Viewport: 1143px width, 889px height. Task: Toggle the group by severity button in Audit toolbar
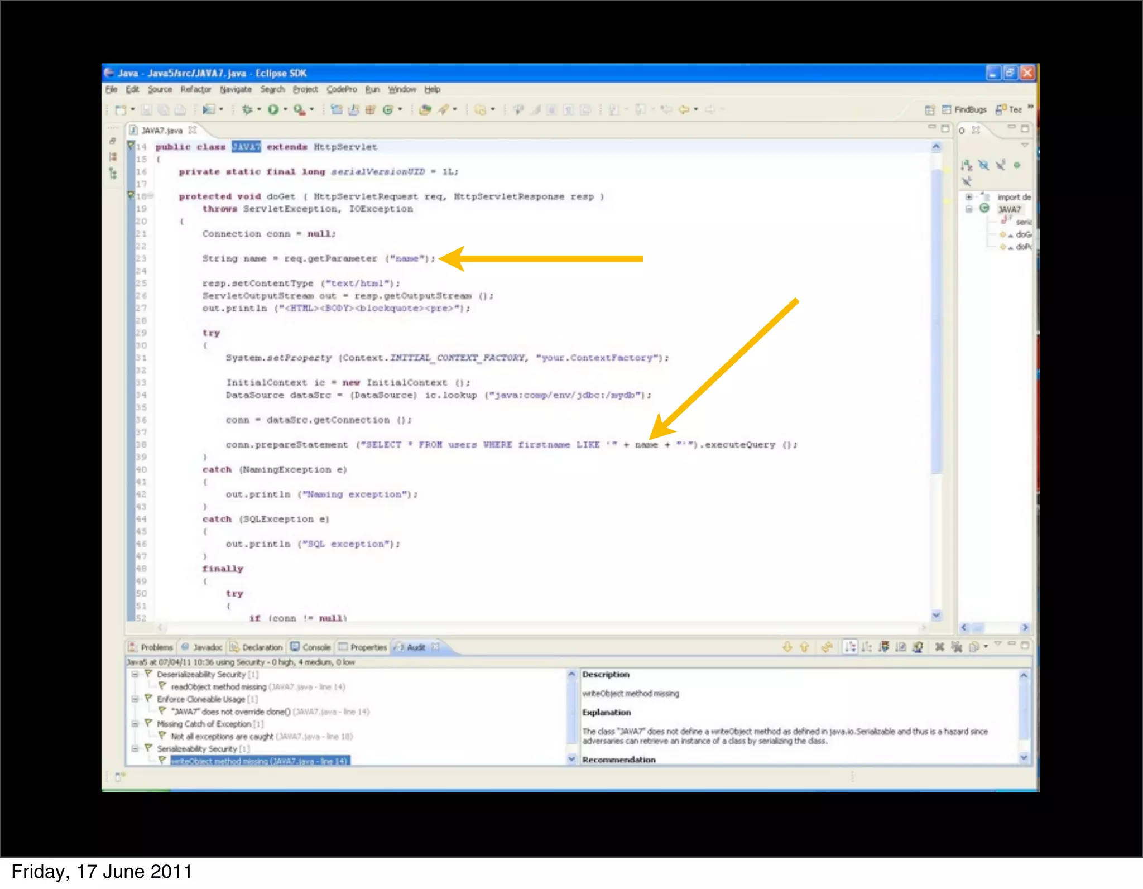pos(883,647)
